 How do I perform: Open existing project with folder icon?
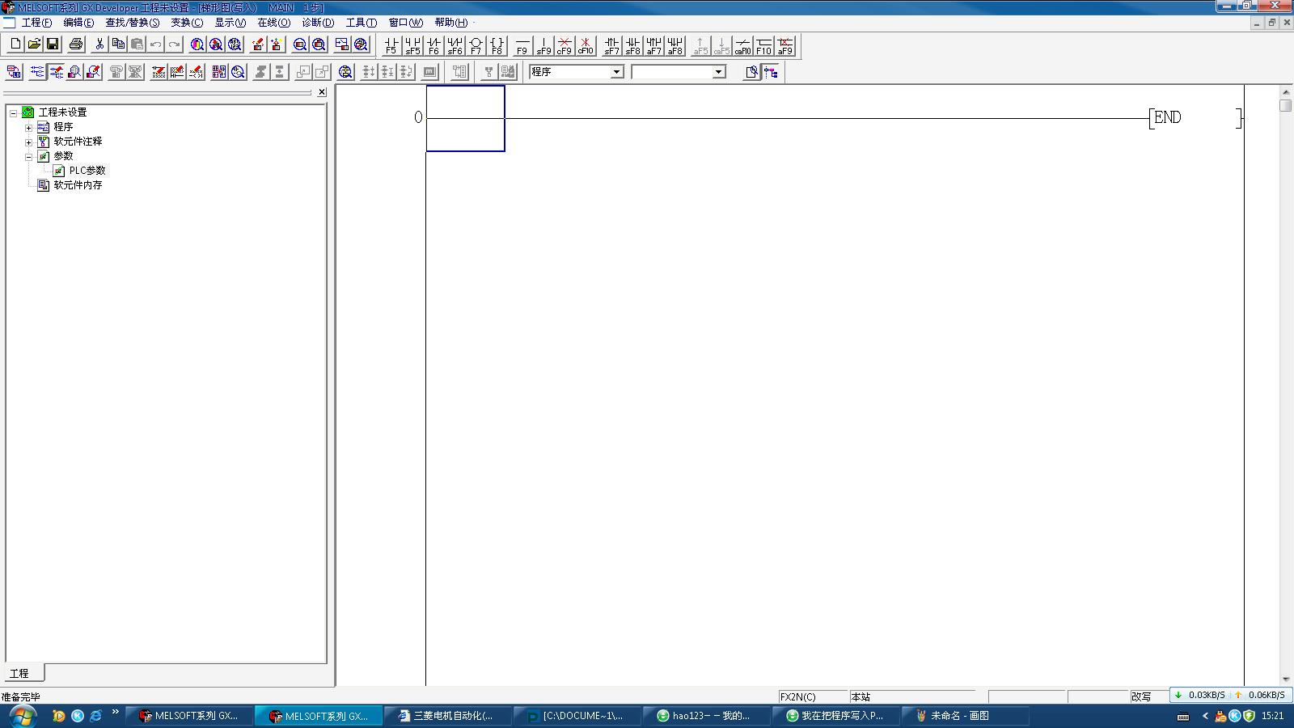coord(34,44)
